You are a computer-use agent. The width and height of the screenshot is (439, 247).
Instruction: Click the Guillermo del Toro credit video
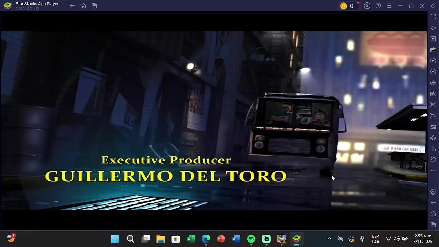(213, 120)
